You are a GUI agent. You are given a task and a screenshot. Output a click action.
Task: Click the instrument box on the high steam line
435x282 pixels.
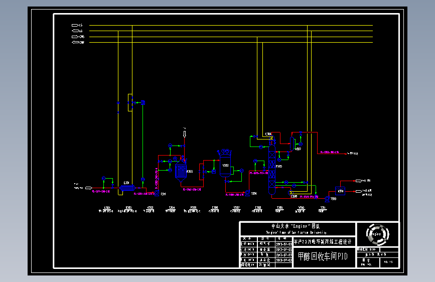(x=143, y=103)
